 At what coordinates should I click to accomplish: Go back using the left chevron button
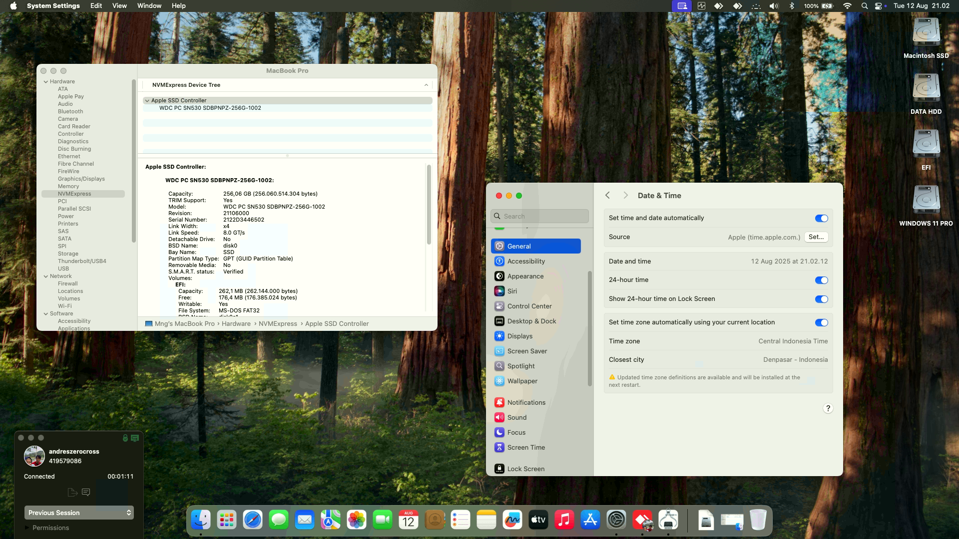[607, 195]
